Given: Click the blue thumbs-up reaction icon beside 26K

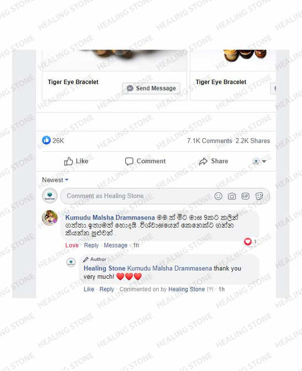Looking at the screenshot, I should [x=46, y=140].
